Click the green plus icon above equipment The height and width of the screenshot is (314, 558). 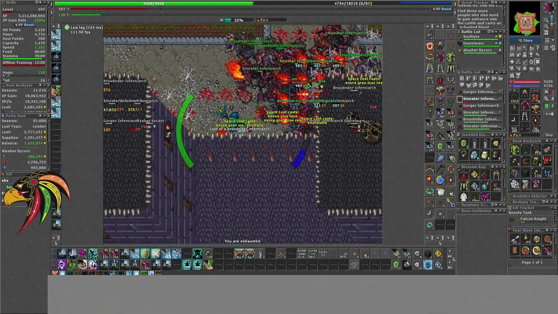coord(515,90)
